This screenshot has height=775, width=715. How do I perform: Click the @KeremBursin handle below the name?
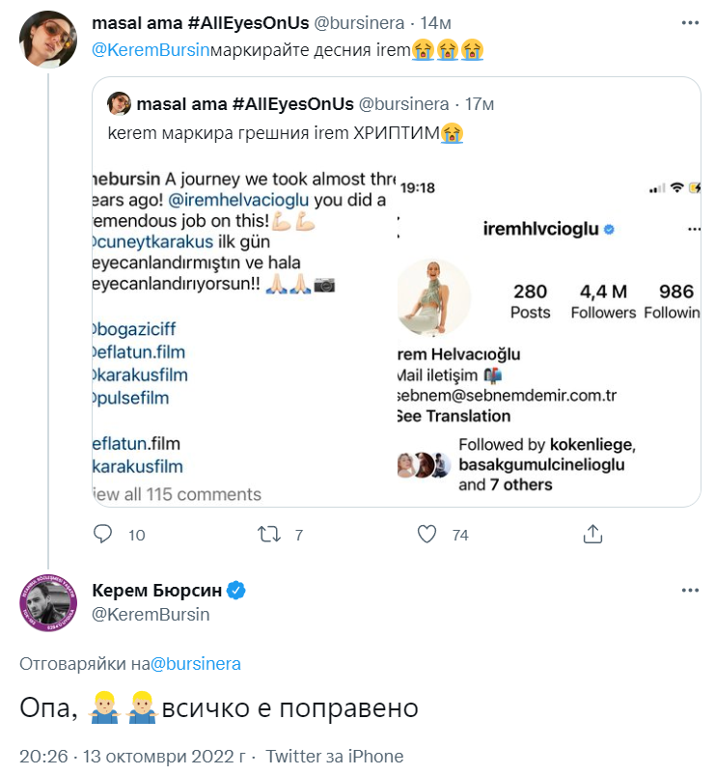(x=150, y=614)
